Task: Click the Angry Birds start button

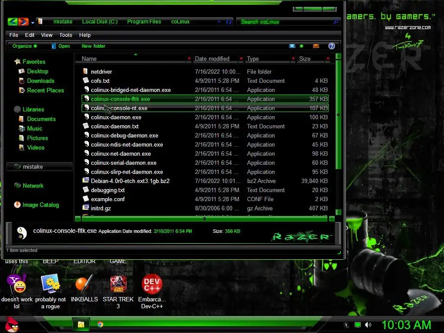Action: pos(12,324)
